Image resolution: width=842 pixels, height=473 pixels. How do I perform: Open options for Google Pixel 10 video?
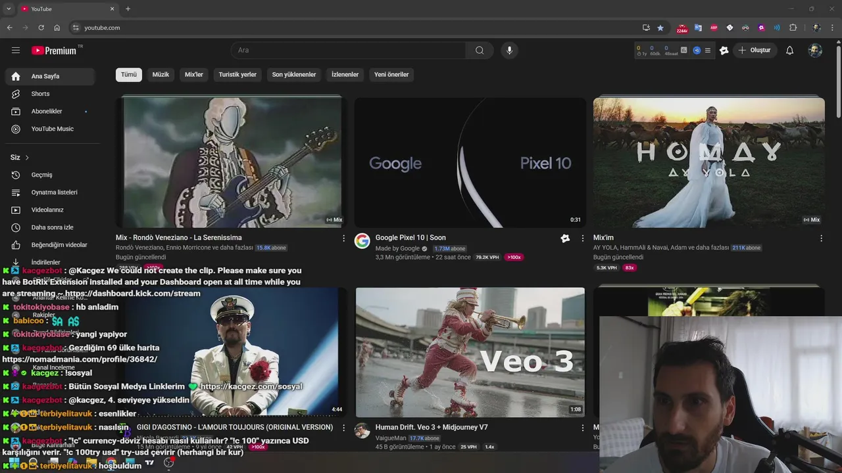pos(582,238)
